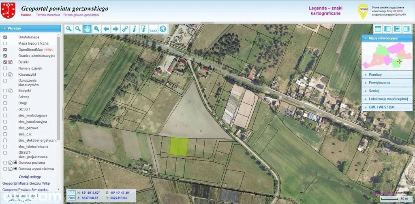
Task: Uncheck the OpenStreetMap layer
Action: 5,50
